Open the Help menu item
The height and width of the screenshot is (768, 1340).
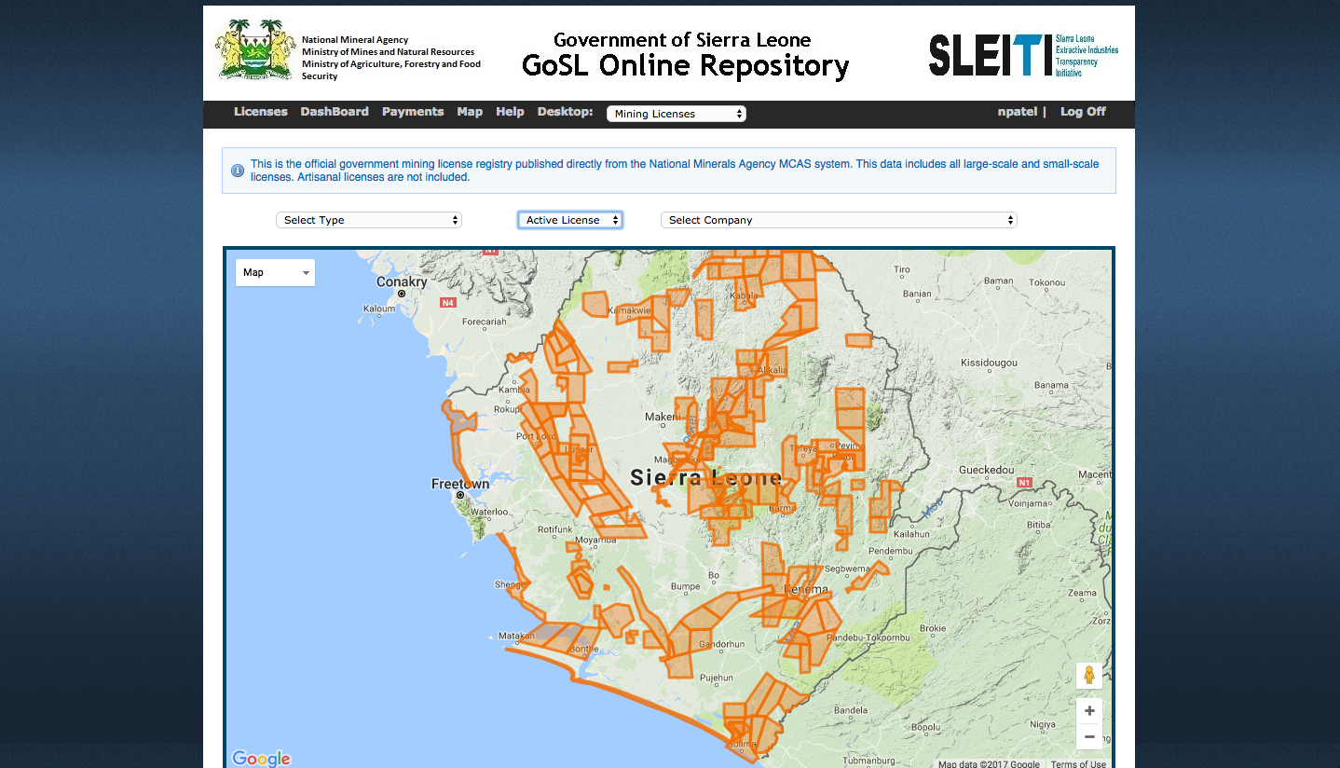point(510,112)
